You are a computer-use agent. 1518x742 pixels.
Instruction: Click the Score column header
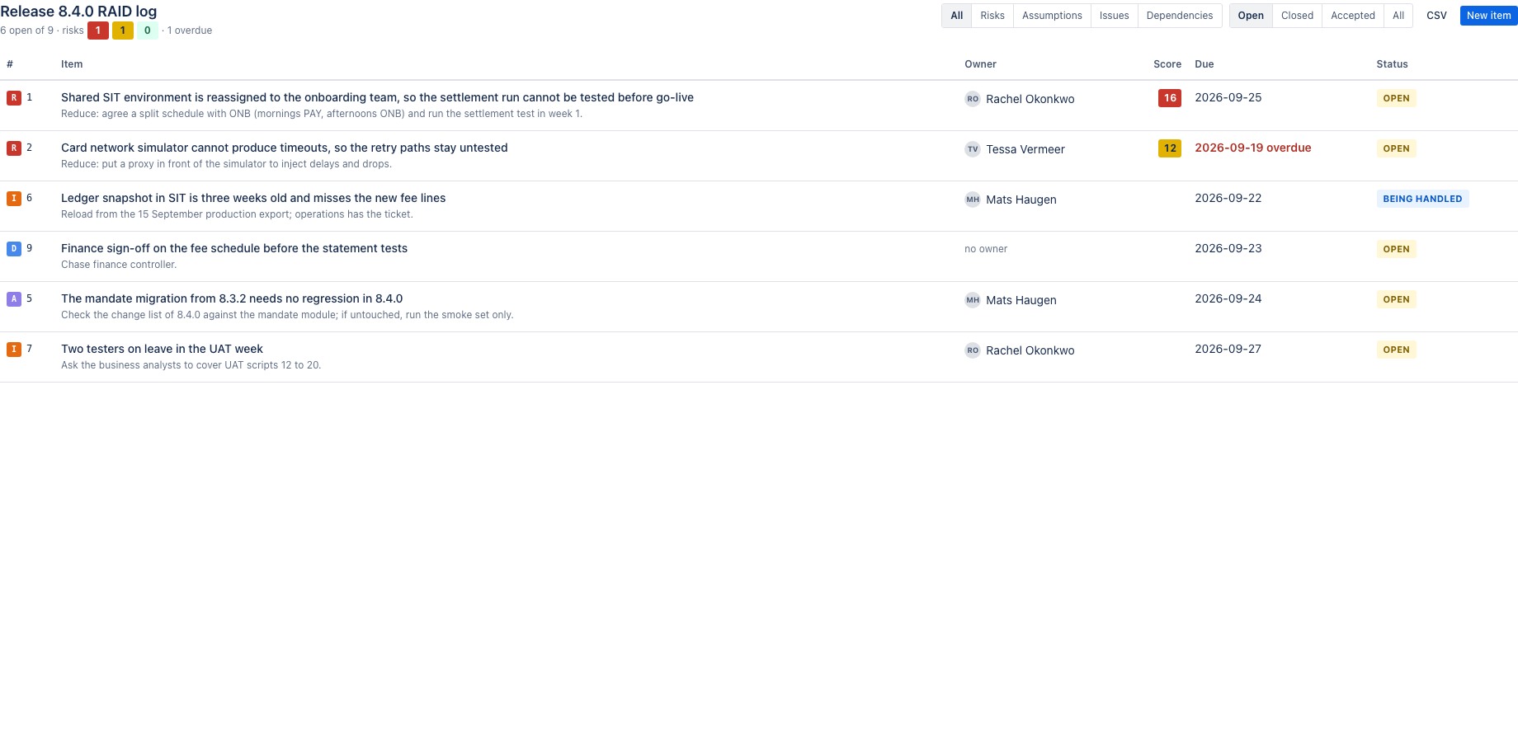(1167, 64)
